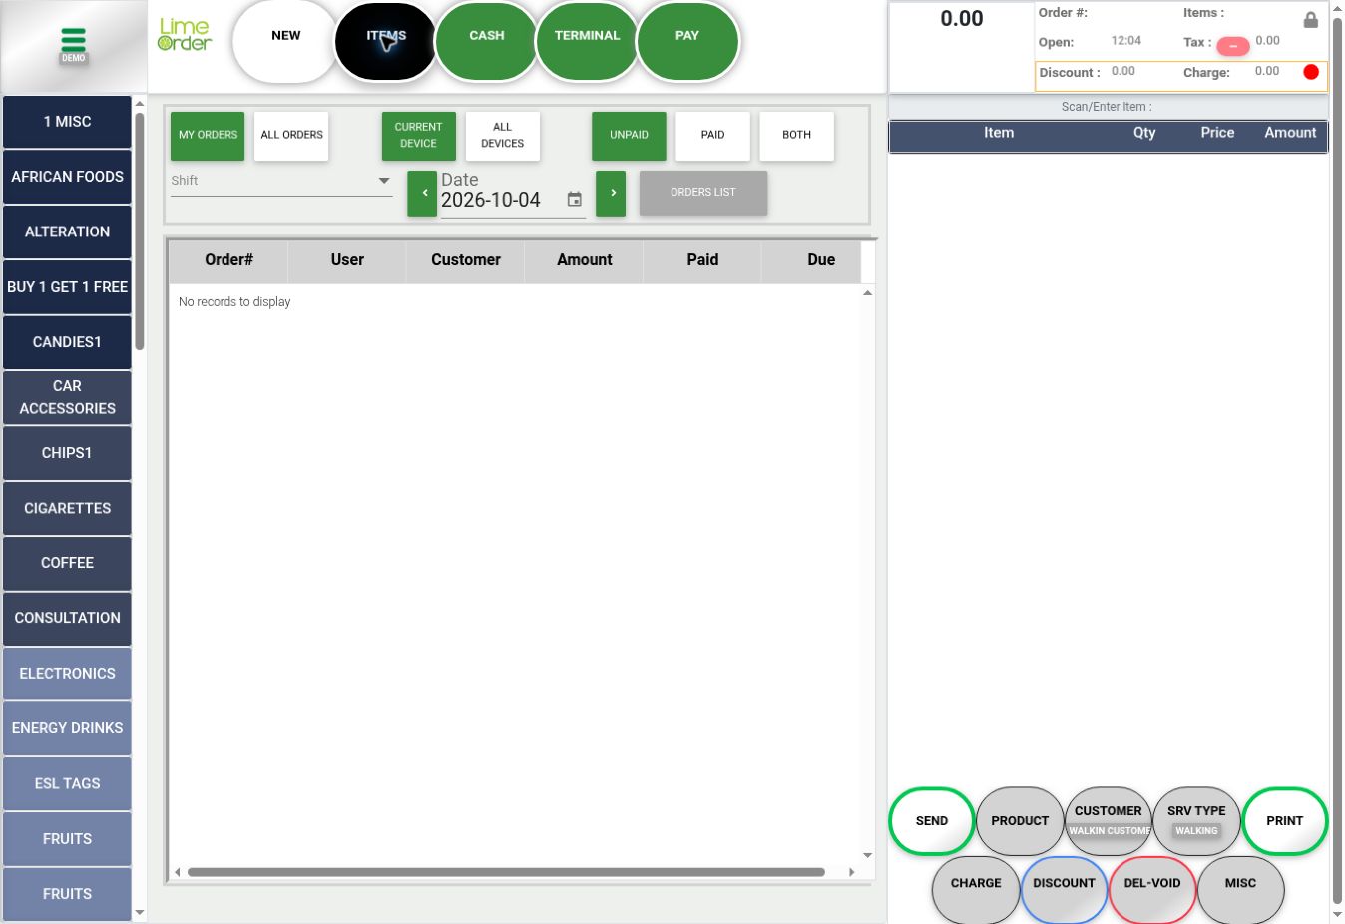Viewport: 1345px width, 924px height.
Task: Advance to next date with right arrow
Action: coord(611,194)
